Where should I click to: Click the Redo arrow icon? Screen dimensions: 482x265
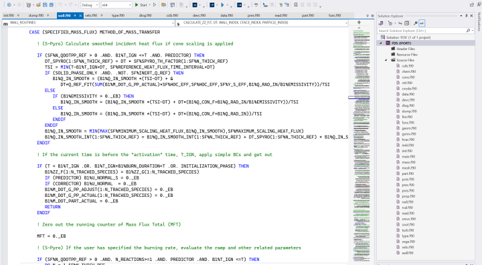pyautogui.click(x=70, y=5)
